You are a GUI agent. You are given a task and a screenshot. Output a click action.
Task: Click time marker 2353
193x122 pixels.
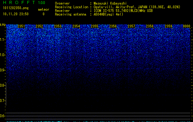[58, 26]
